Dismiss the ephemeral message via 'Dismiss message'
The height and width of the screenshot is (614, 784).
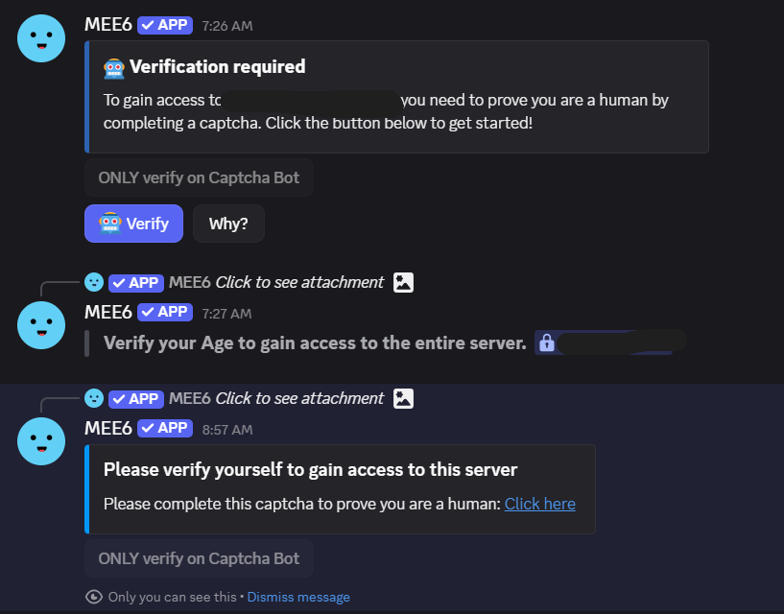298,597
